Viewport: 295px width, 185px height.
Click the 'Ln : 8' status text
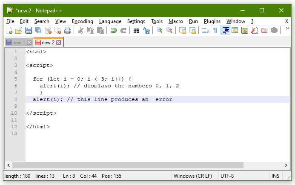tap(69, 176)
